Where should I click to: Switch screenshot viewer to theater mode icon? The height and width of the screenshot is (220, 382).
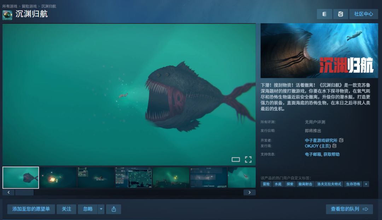click(236, 160)
